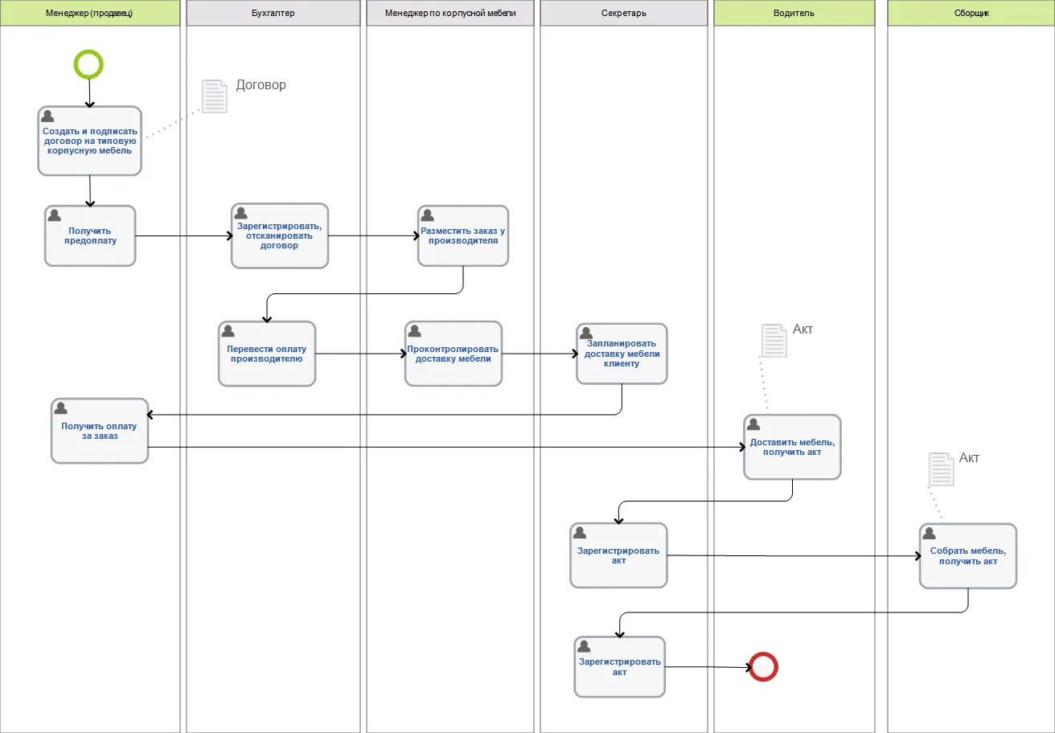The width and height of the screenshot is (1055, 733).
Task: Select the Сборщик lane header
Action: pos(971,13)
